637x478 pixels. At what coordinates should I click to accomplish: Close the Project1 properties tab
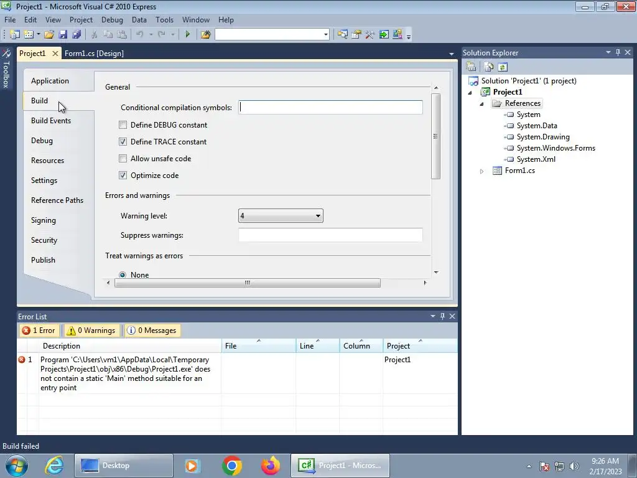tap(55, 54)
